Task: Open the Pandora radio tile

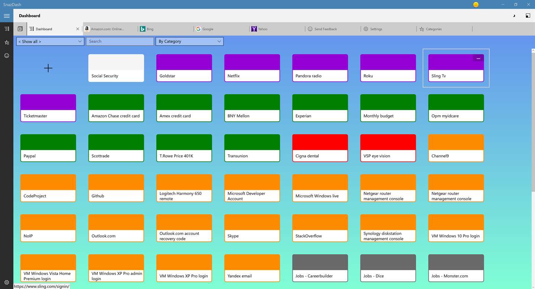Action: pyautogui.click(x=320, y=68)
